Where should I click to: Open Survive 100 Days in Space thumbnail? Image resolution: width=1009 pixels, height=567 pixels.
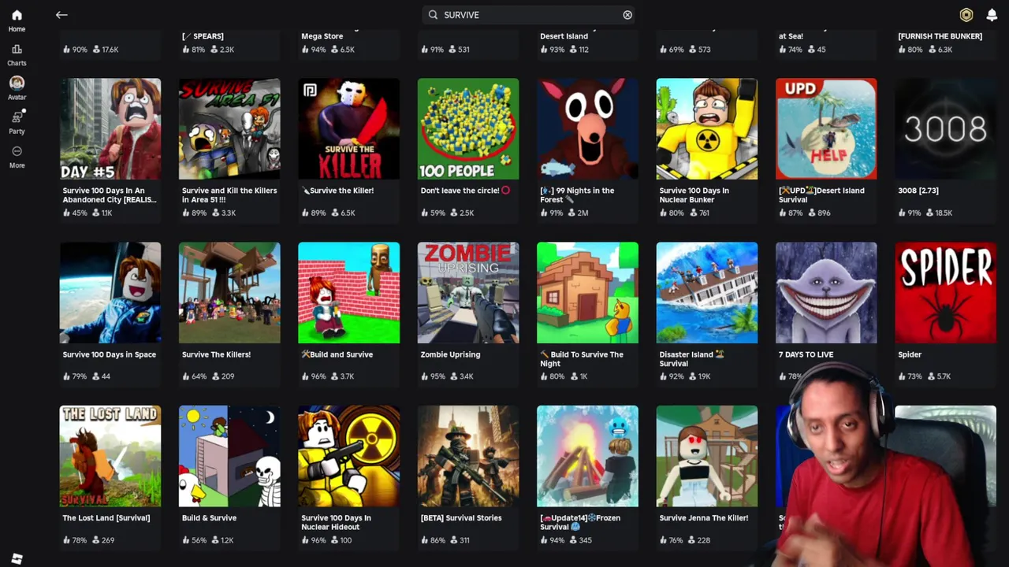[110, 292]
